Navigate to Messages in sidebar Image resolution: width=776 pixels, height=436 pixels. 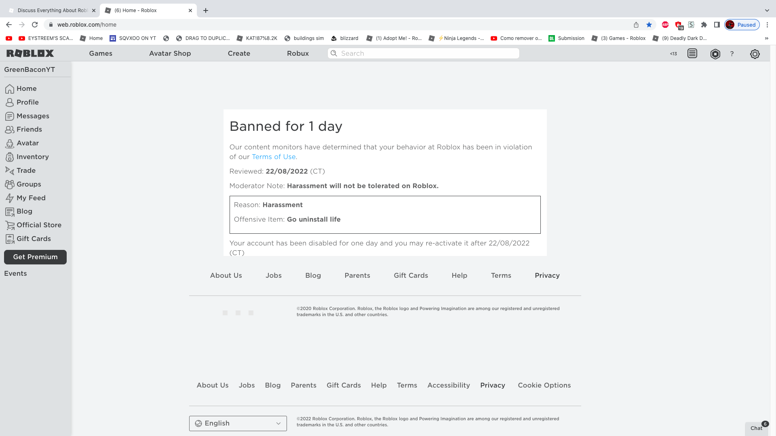[x=32, y=116]
